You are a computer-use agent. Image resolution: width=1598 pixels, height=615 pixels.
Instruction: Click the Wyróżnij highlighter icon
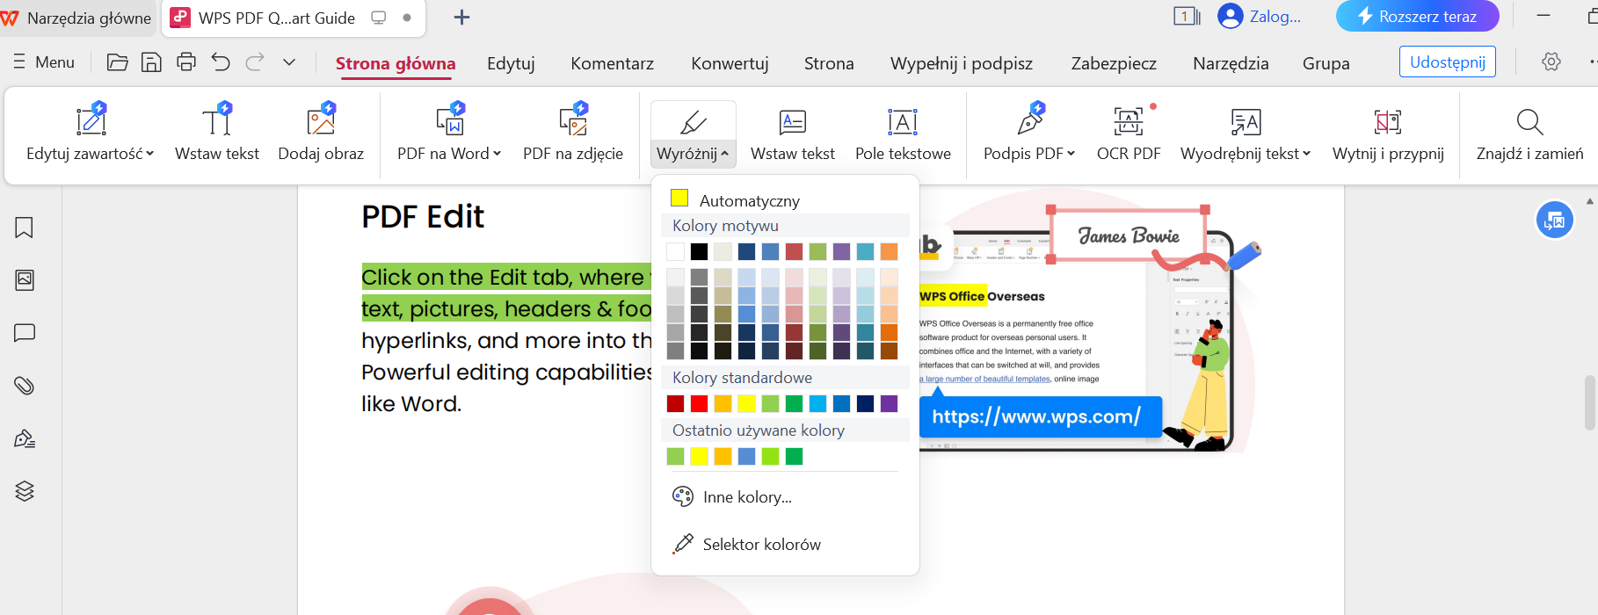(x=693, y=122)
